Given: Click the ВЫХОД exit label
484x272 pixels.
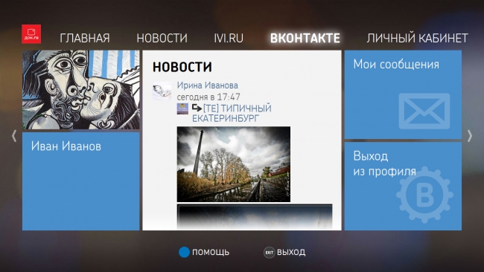Looking at the screenshot, I should 291,252.
